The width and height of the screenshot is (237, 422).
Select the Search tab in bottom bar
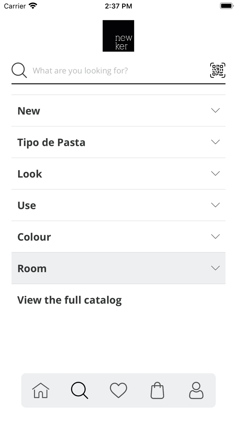pos(80,390)
